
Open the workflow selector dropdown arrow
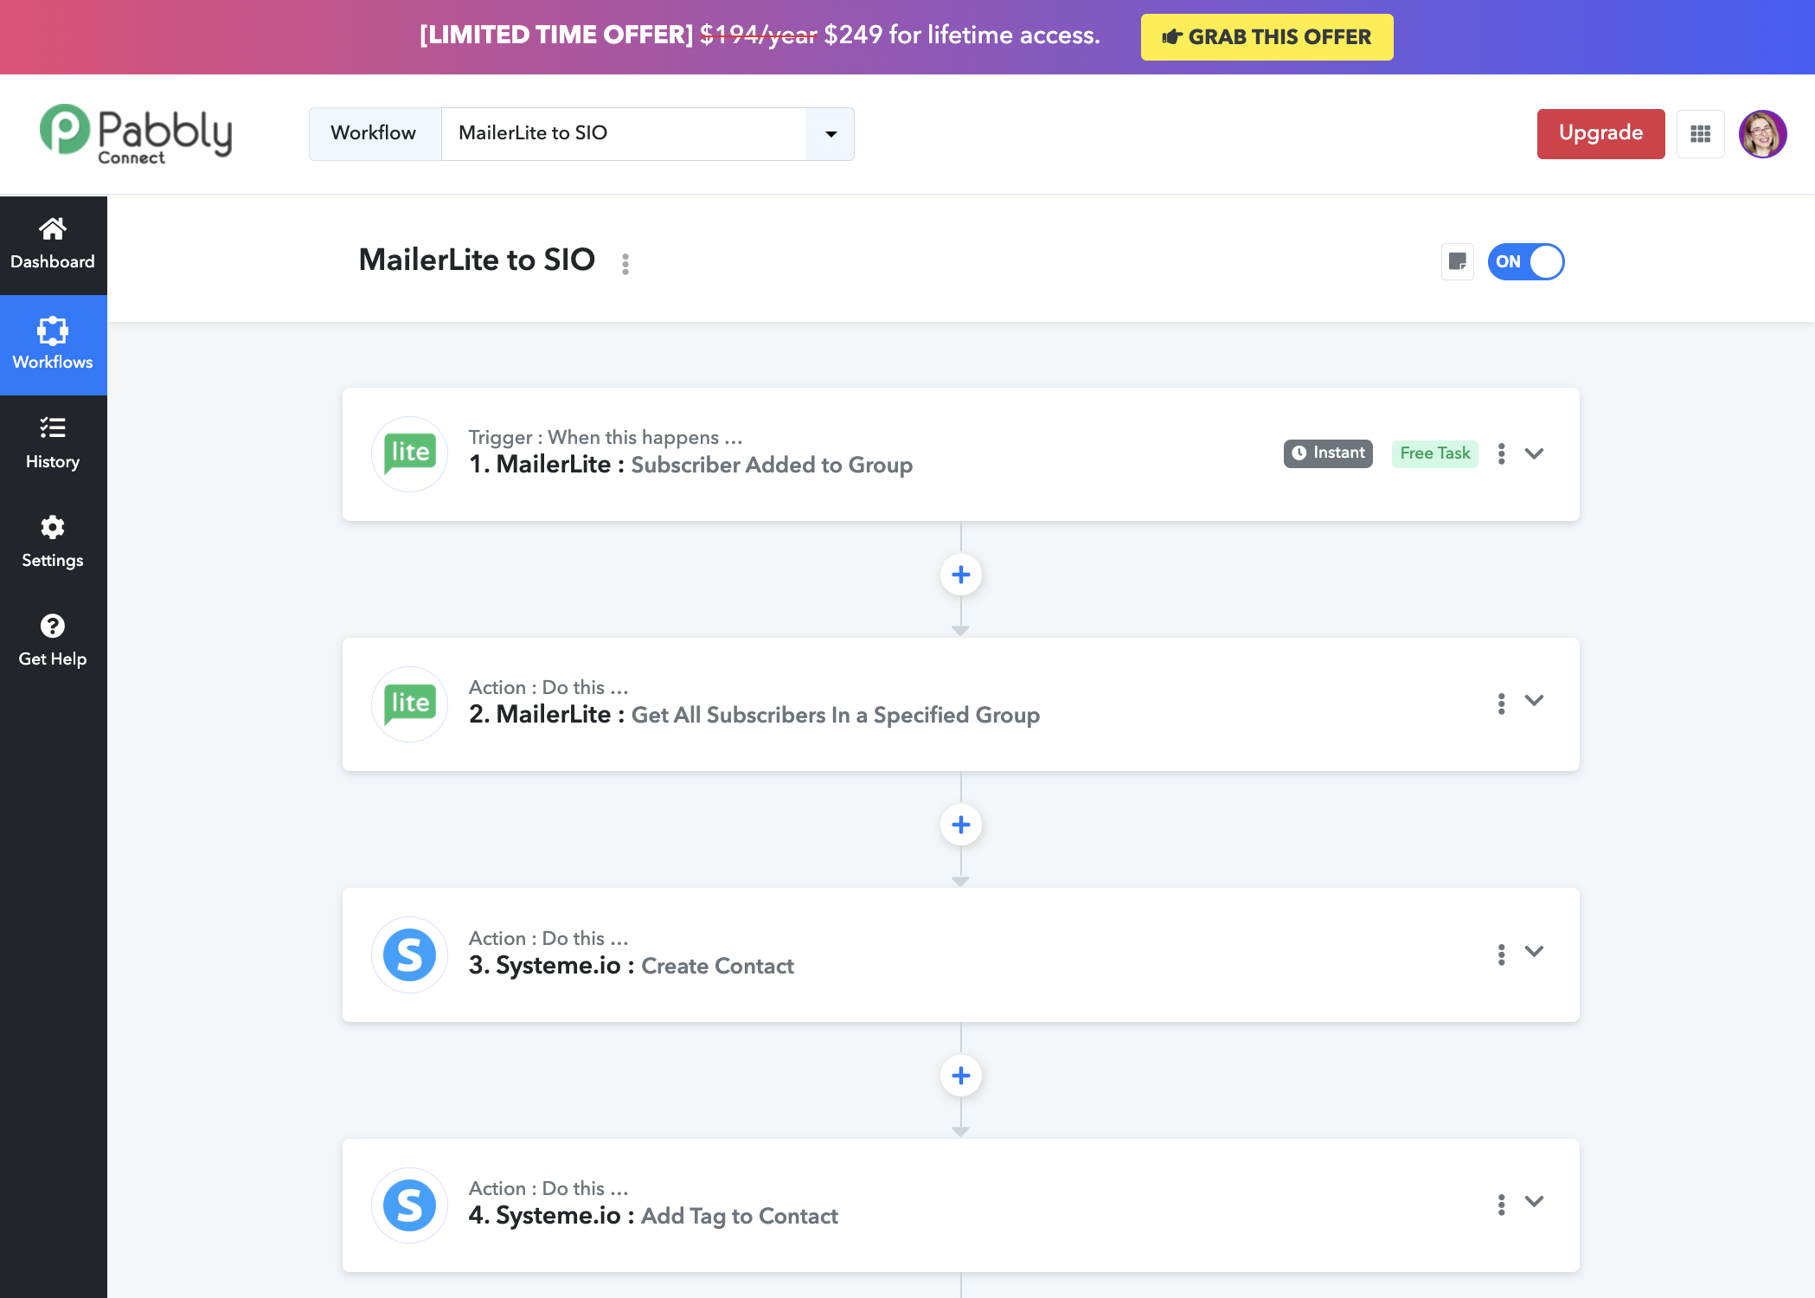coord(831,134)
